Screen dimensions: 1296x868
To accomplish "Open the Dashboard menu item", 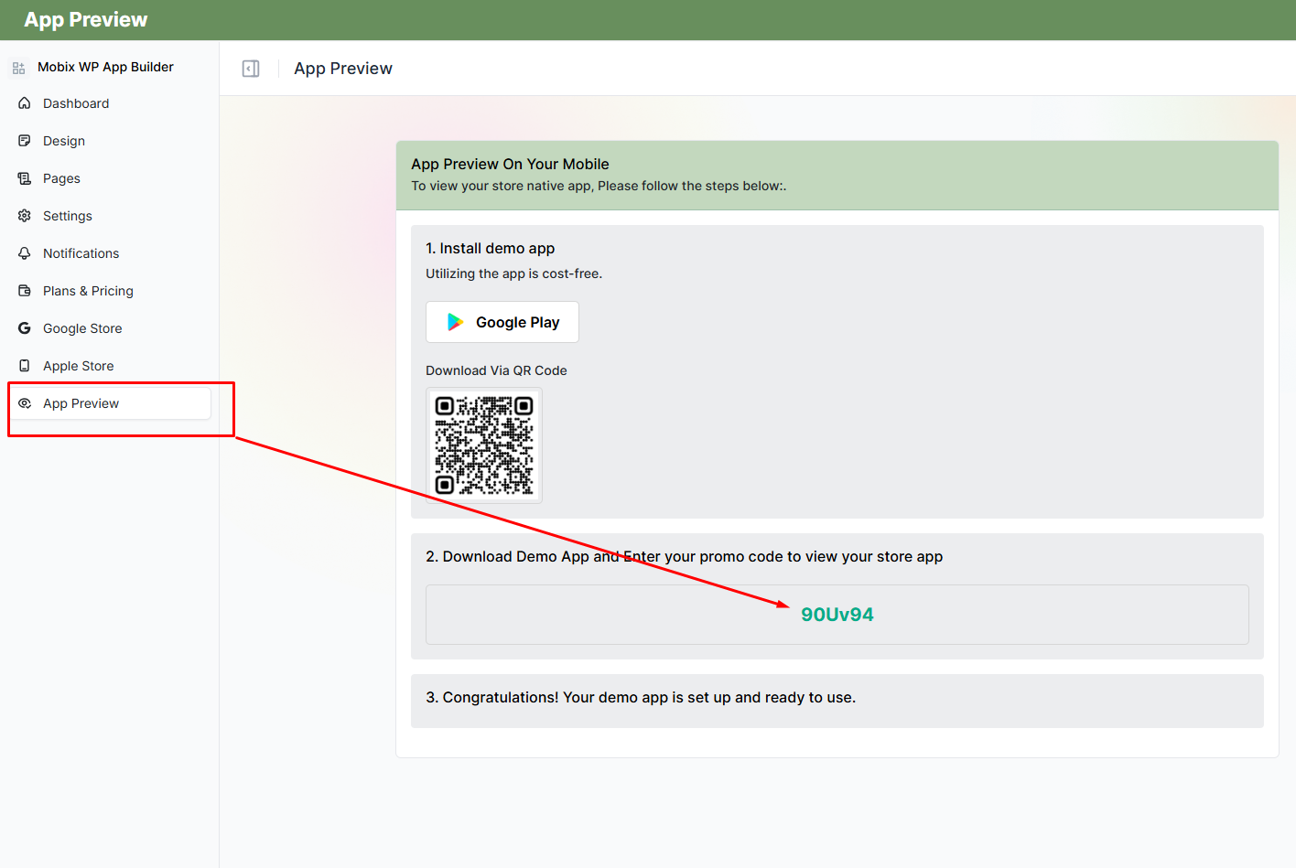I will 110,103.
